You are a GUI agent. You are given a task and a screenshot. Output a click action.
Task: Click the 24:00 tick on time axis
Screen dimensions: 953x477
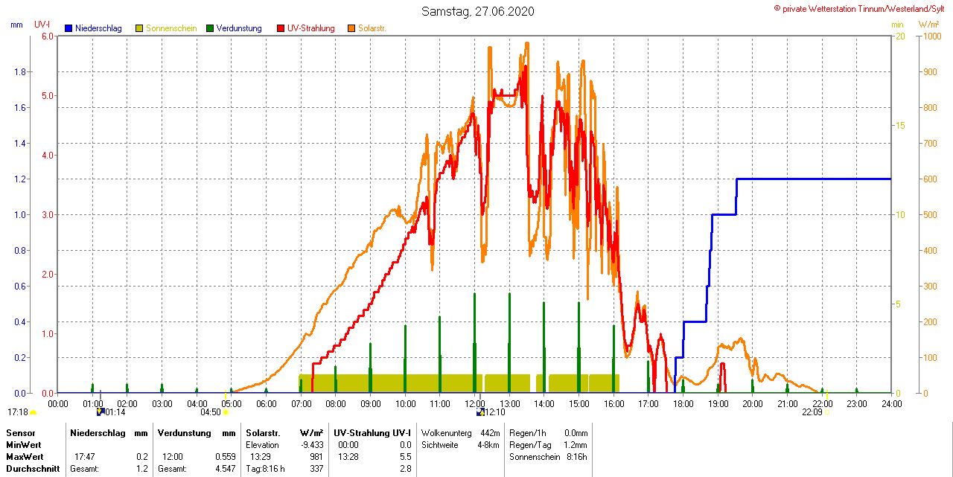pyautogui.click(x=892, y=404)
